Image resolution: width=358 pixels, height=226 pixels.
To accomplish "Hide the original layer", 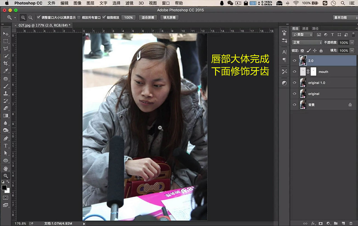I will [294, 94].
